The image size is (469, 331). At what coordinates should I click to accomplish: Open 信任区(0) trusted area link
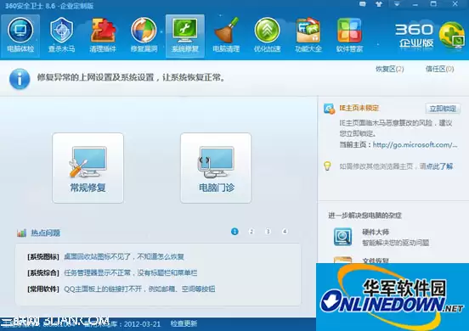click(x=440, y=69)
